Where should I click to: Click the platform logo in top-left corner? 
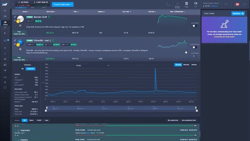[5, 4]
